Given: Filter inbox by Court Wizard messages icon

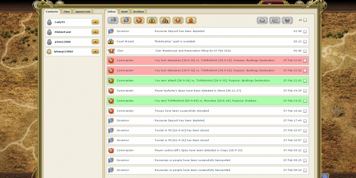Looking at the screenshot, I should pyautogui.click(x=152, y=20).
